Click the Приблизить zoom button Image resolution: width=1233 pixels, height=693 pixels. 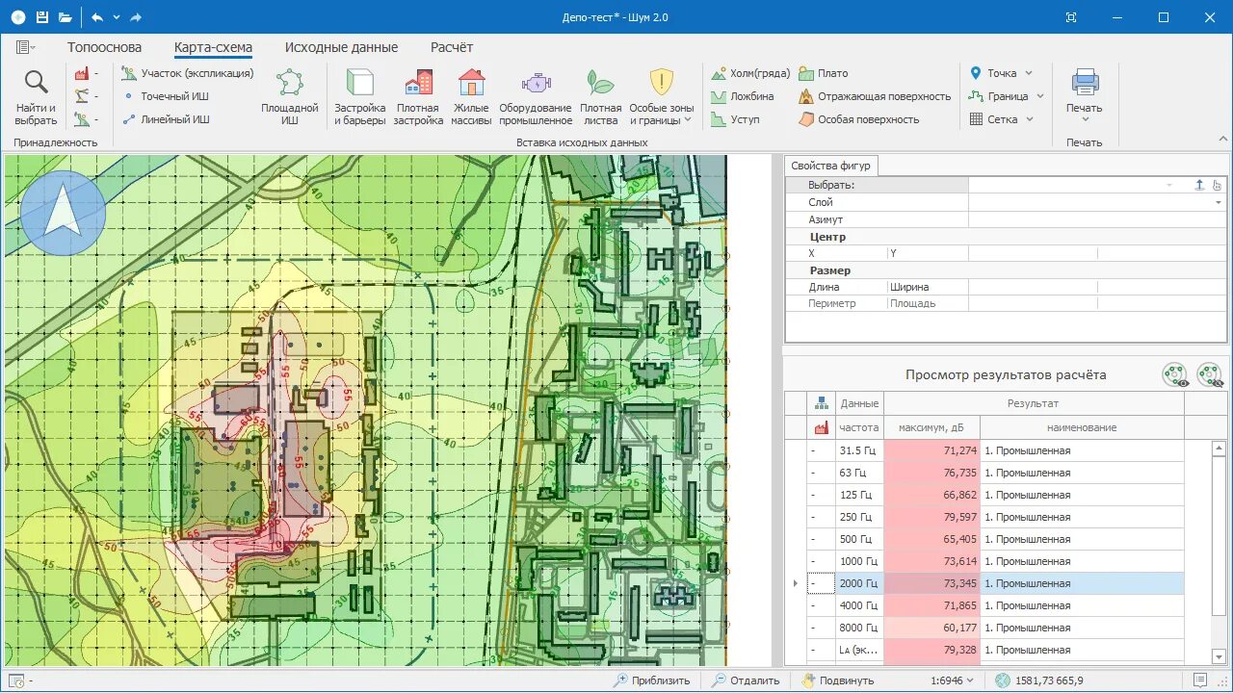point(652,680)
